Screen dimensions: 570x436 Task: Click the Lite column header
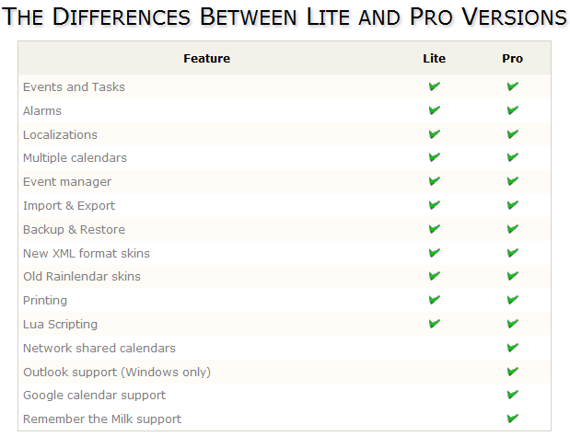pyautogui.click(x=434, y=58)
